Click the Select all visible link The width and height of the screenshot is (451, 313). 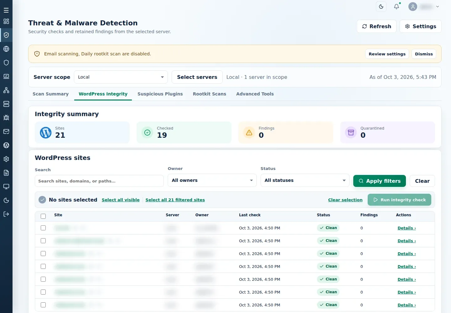(x=121, y=200)
